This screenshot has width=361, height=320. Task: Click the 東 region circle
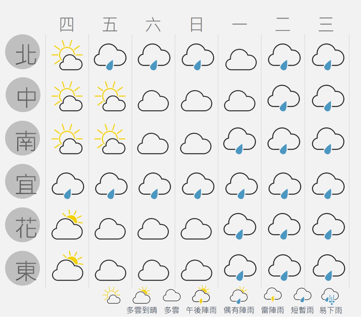coord(23,268)
